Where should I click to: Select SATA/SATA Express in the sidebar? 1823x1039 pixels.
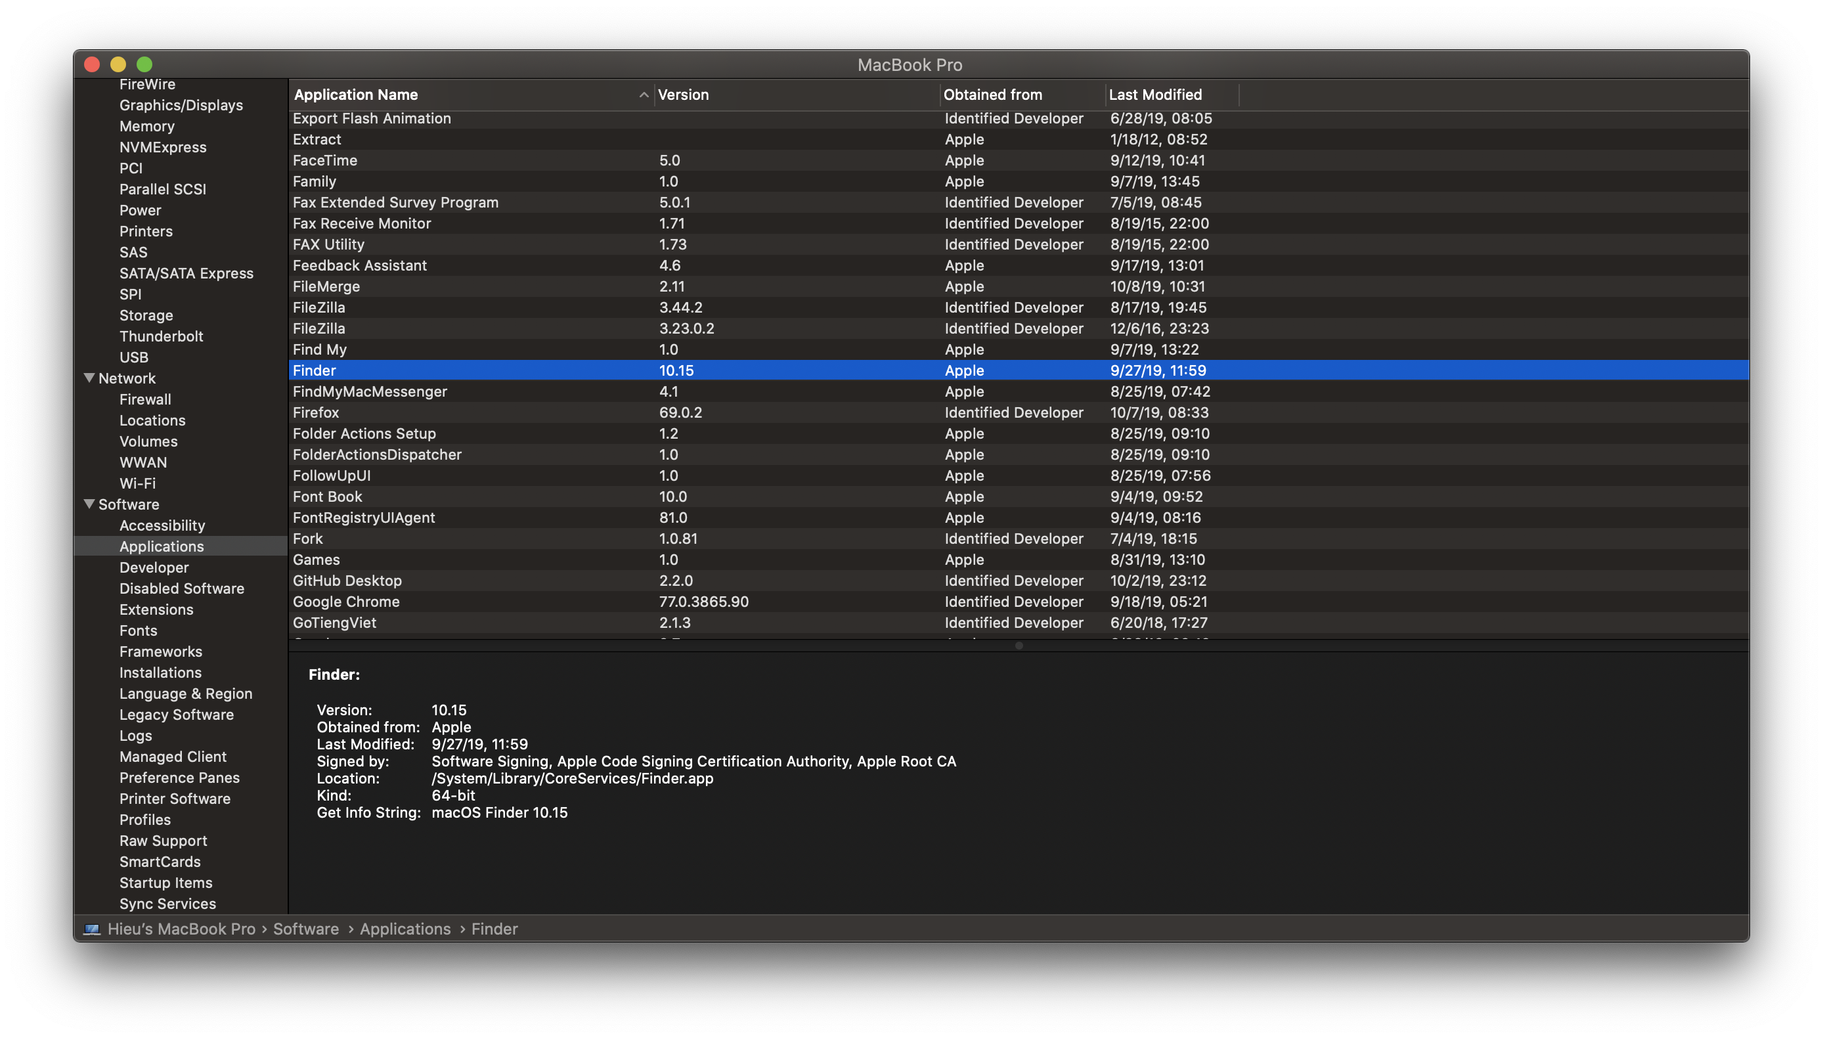(x=185, y=273)
